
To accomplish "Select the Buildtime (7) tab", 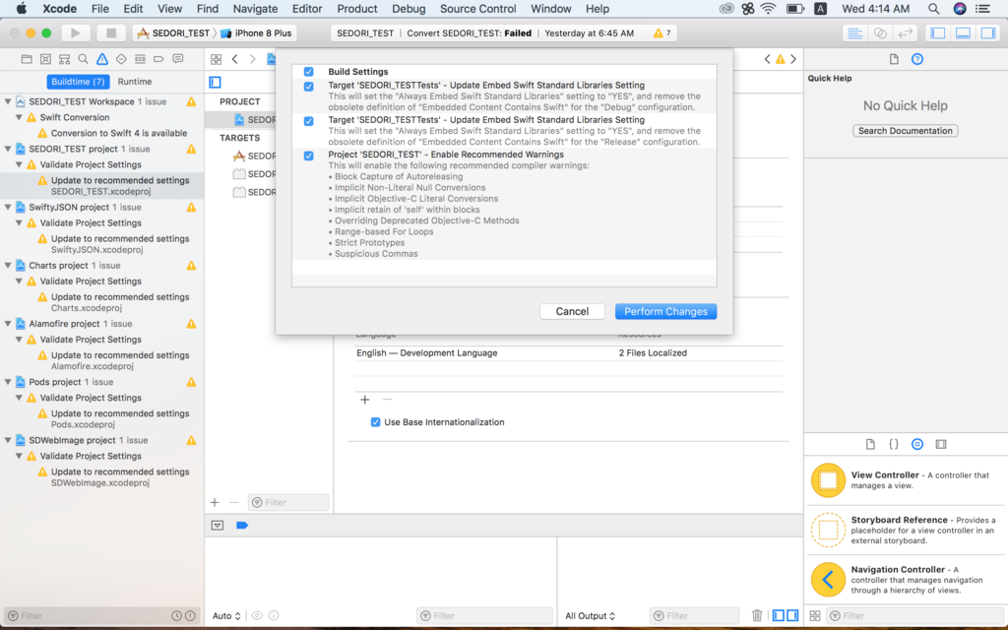I will coord(78,82).
